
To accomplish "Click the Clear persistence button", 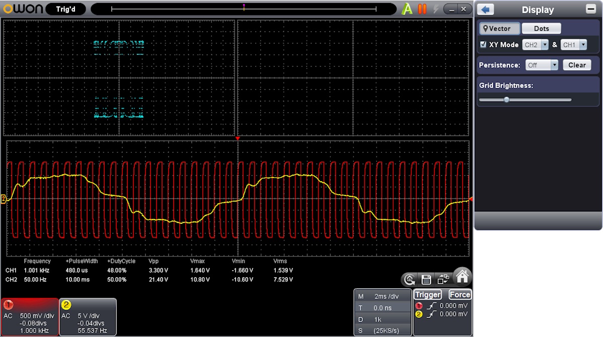I will [577, 64].
